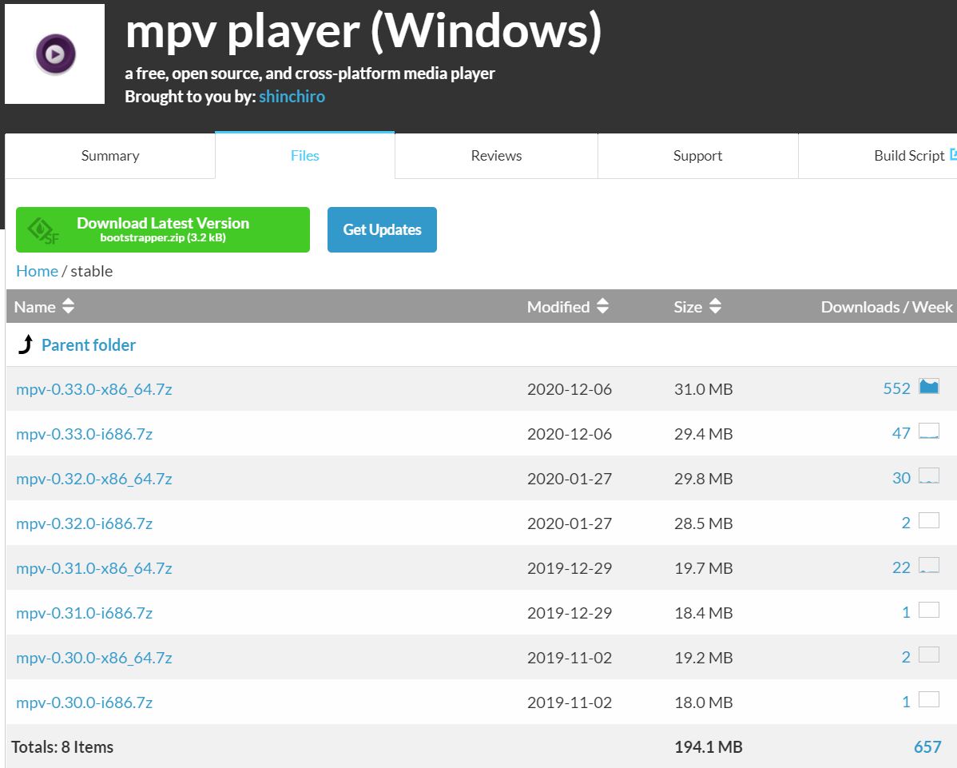This screenshot has width=957, height=768.
Task: Download mpv-0.33.0-i686.7z file
Action: pos(84,434)
